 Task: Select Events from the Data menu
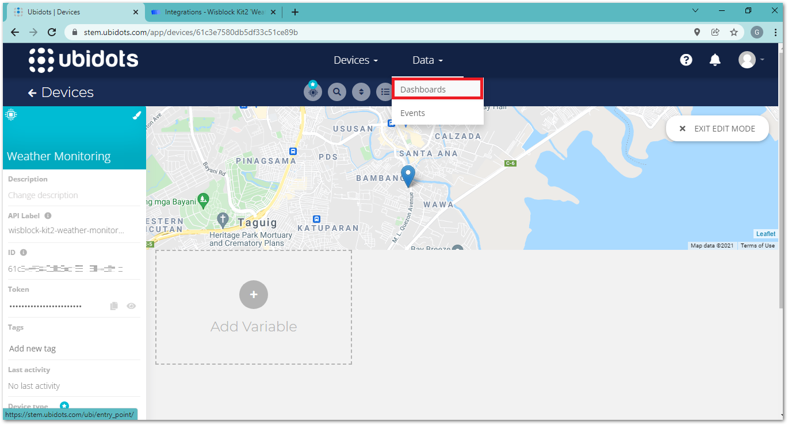click(x=412, y=113)
